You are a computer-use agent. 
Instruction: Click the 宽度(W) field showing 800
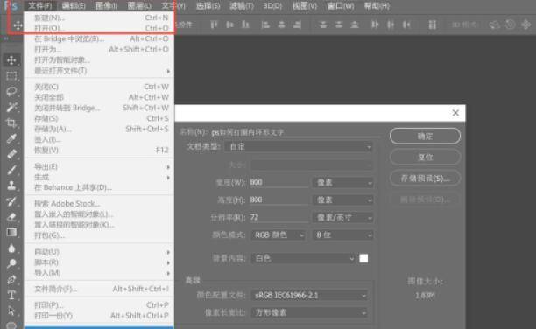tap(279, 182)
